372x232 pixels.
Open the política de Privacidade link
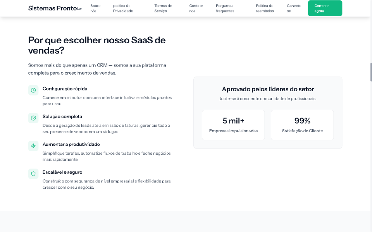click(122, 8)
